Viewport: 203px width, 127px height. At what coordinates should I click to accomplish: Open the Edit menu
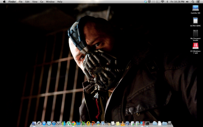coord(27,2)
